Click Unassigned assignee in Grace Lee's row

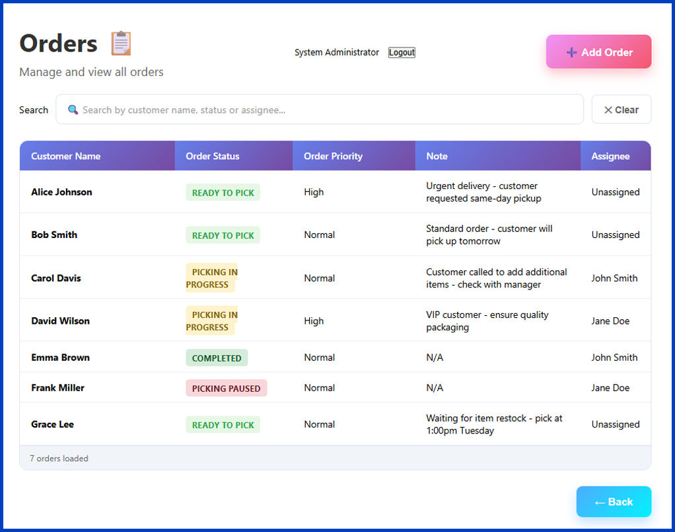pyautogui.click(x=615, y=424)
